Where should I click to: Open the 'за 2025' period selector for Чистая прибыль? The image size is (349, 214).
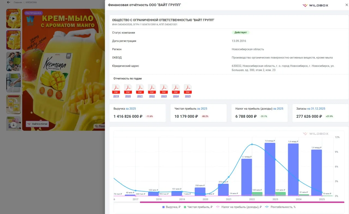(x=202, y=109)
